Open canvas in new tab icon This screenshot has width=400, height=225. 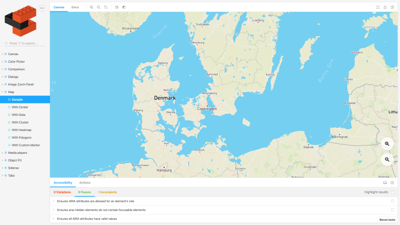point(385,7)
